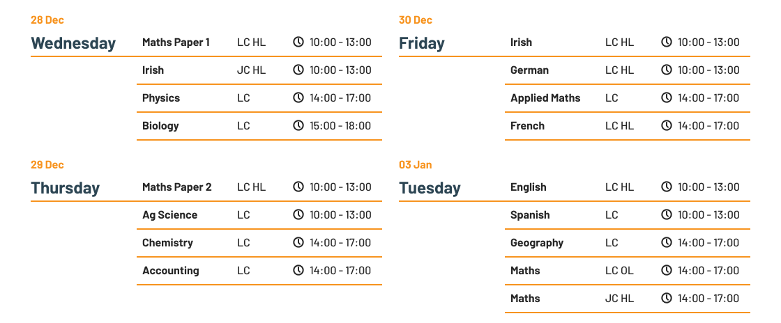Click the Friday day heading
Screen dimensions: 781x323
pyautogui.click(x=421, y=43)
